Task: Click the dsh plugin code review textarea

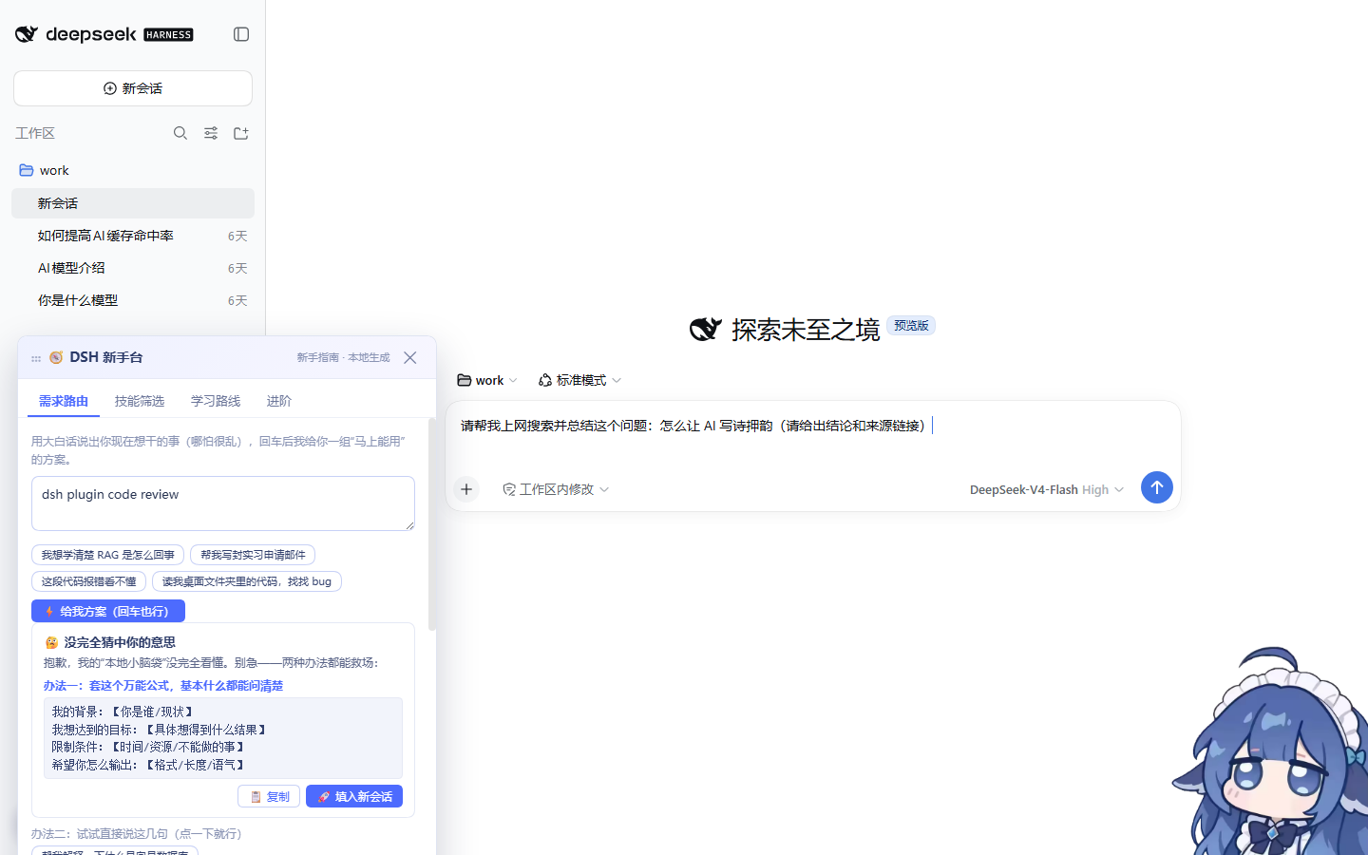Action: click(223, 503)
